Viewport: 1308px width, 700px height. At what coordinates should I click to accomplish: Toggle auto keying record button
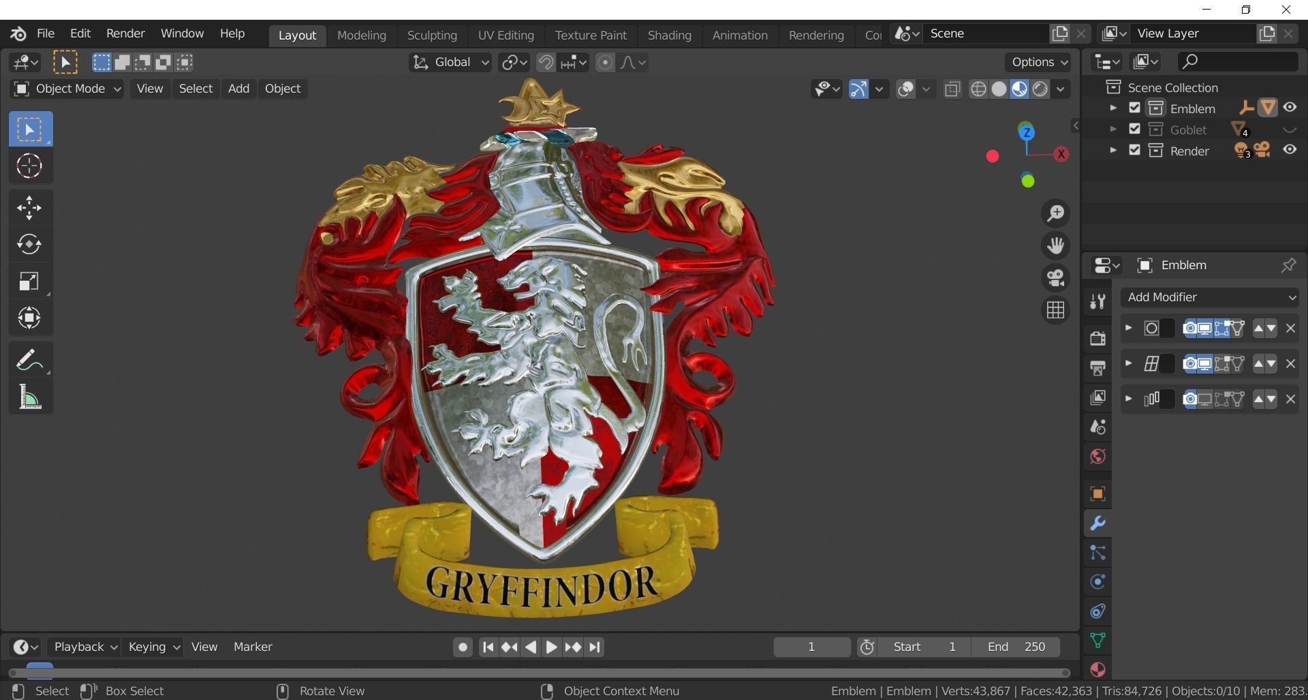point(463,647)
